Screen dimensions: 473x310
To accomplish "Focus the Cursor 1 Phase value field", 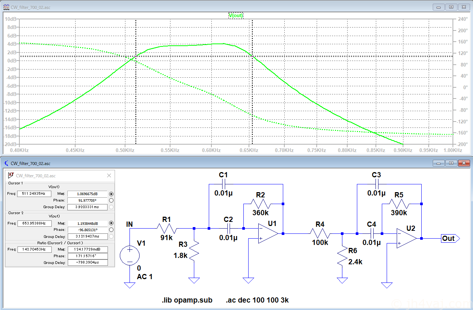I will 87,200.
